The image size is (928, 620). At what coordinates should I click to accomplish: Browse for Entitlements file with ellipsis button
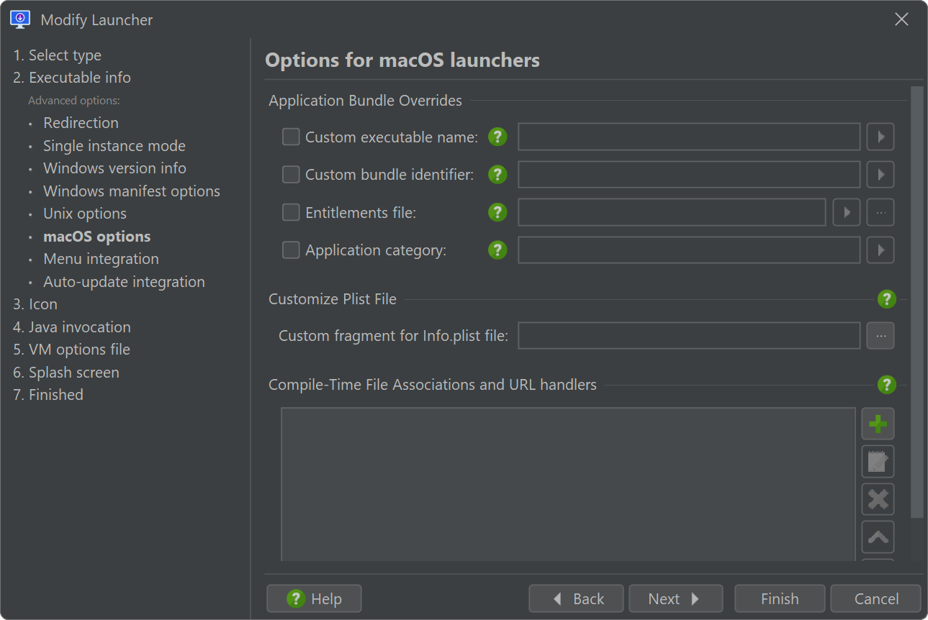click(x=880, y=212)
